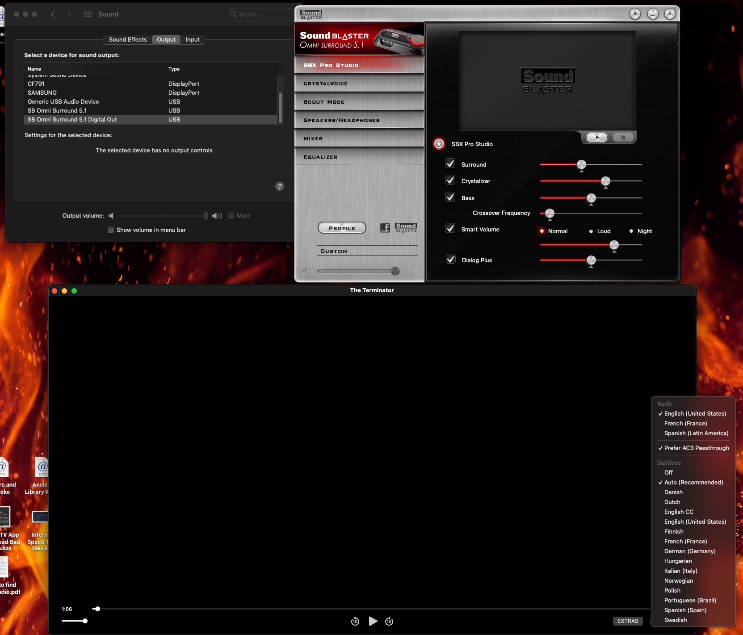Click the Terminator playback progress bar
The height and width of the screenshot is (635, 743).
[x=371, y=609]
